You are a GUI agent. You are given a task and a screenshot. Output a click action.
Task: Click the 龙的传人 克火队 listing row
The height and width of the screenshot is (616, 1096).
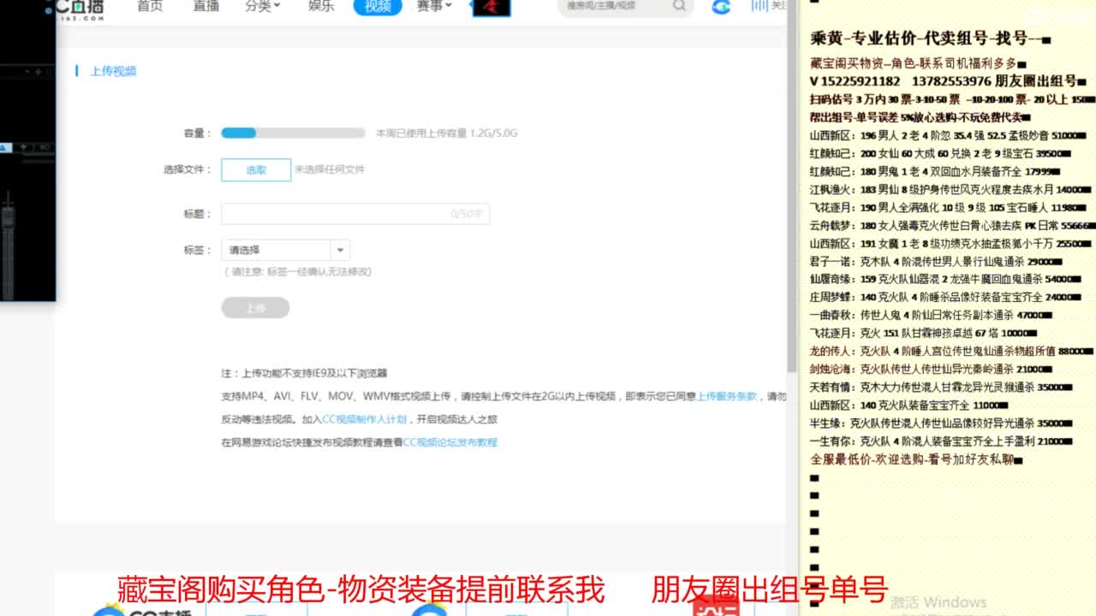tap(952, 351)
